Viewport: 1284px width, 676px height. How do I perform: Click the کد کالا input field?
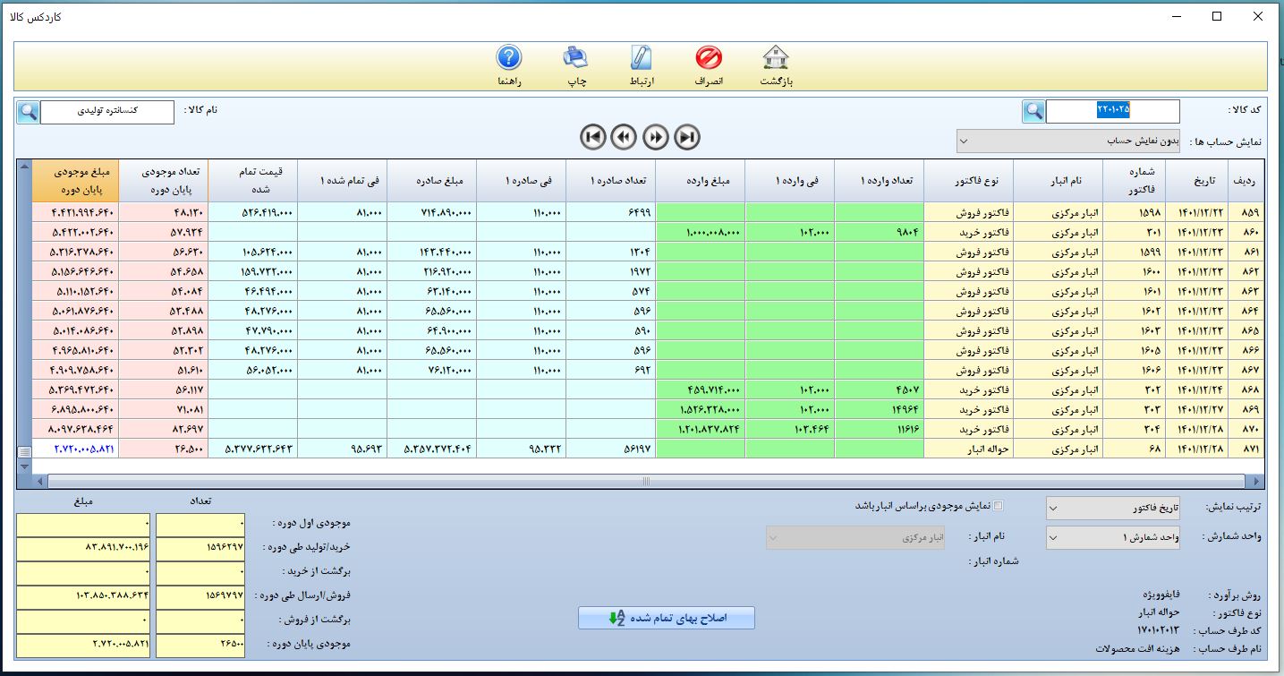click(x=1112, y=111)
